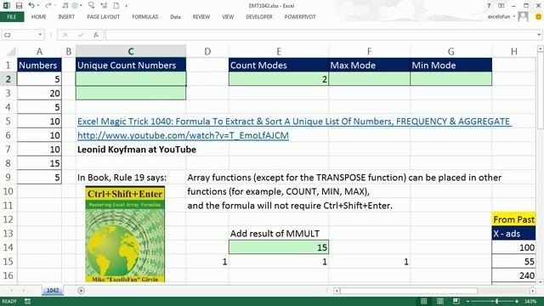Select the Numbers cell containing 20
The height and width of the screenshot is (306, 544).
coord(39,93)
